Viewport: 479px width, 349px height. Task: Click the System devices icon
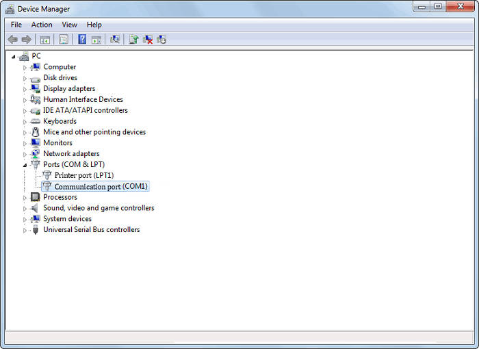tap(36, 219)
